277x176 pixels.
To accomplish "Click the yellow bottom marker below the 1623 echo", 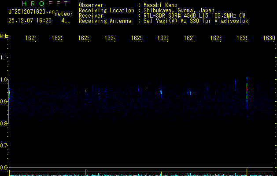I will click(x=85, y=172).
